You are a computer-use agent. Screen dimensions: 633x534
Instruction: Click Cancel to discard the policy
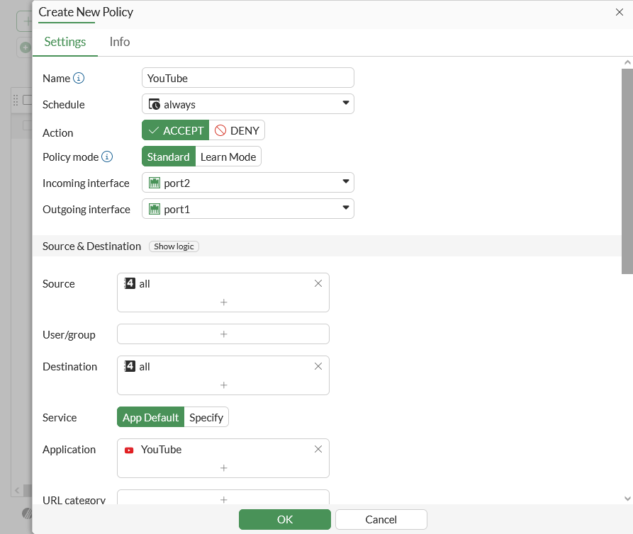[x=381, y=519]
